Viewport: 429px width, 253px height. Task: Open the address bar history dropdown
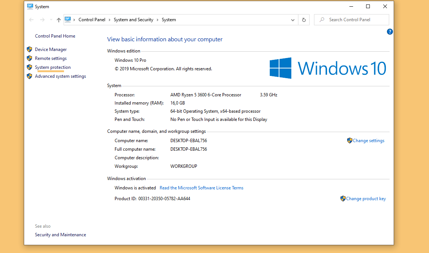[x=292, y=20]
